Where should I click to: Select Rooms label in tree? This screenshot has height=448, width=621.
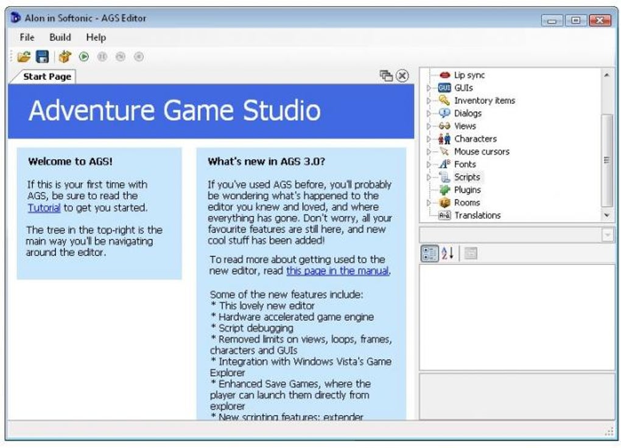pos(467,202)
